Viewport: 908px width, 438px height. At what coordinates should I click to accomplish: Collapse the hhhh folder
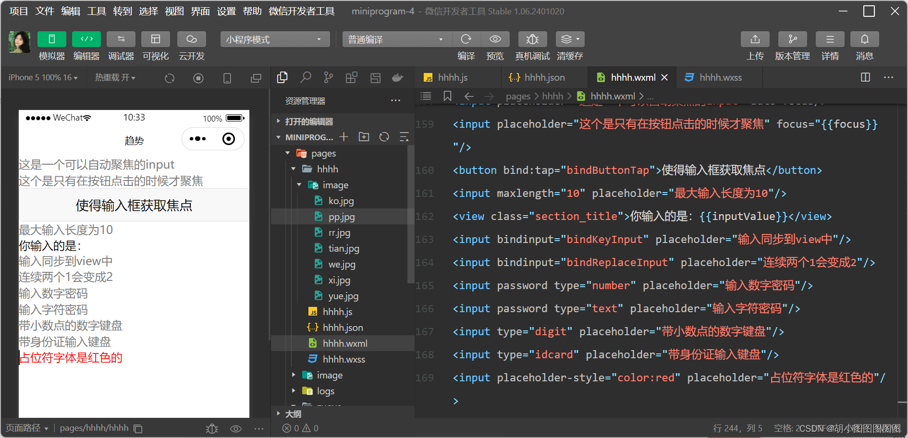[340, 169]
